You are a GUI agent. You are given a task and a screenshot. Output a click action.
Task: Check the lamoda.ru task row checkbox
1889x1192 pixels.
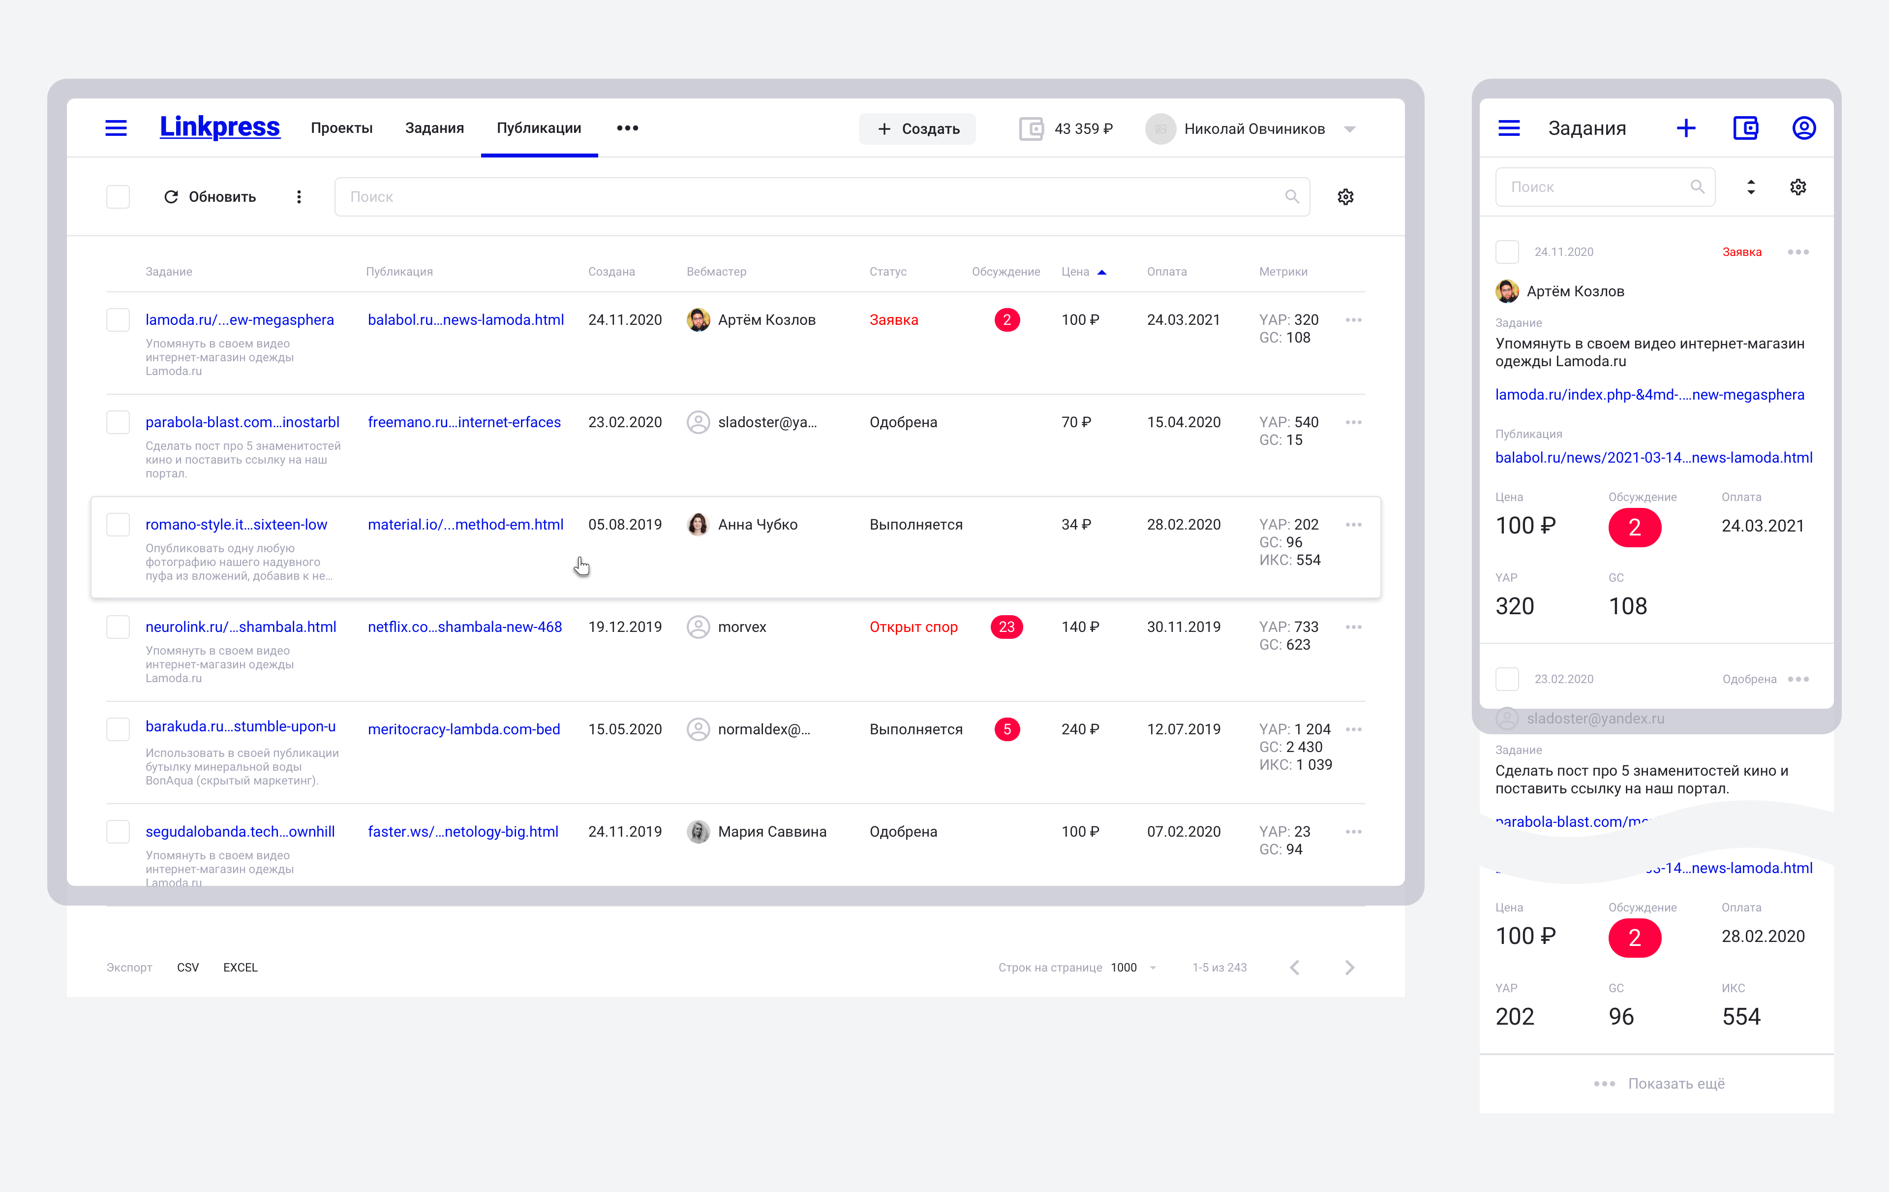(119, 320)
